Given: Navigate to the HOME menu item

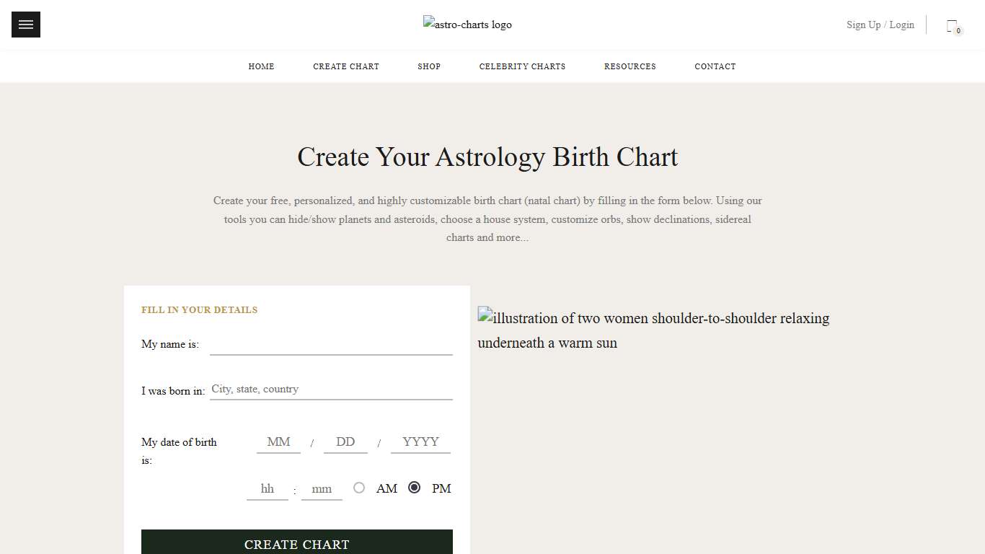Looking at the screenshot, I should coord(261,66).
